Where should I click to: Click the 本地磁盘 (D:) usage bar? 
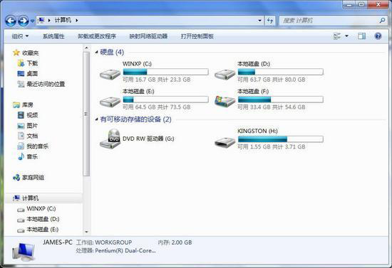(281, 72)
